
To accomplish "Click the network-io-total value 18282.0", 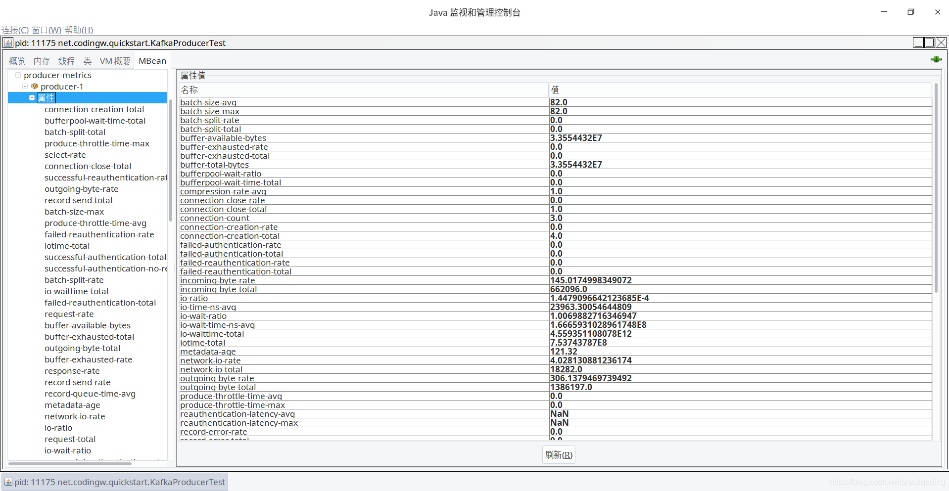I will (566, 369).
